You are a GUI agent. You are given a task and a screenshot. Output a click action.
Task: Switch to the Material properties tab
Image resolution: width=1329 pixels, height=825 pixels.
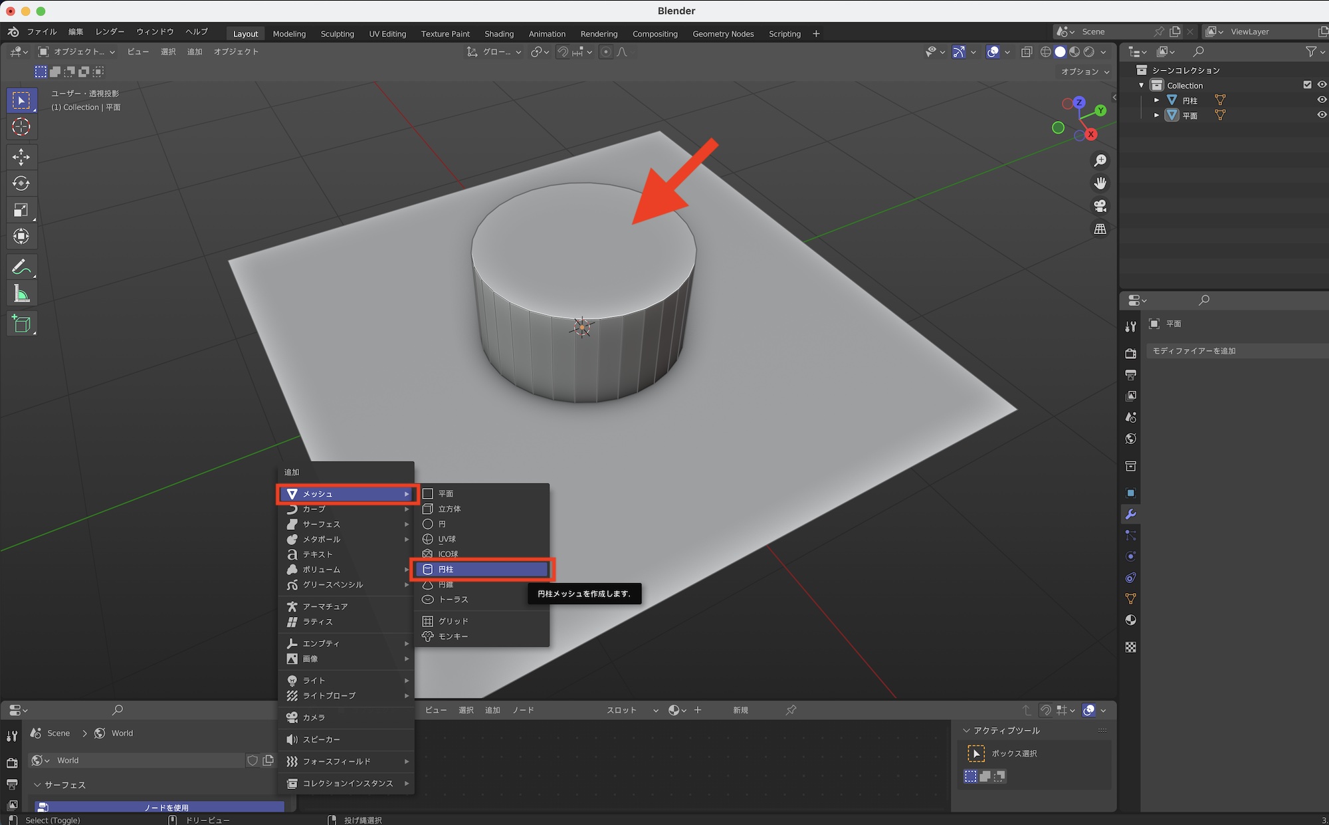(1131, 620)
